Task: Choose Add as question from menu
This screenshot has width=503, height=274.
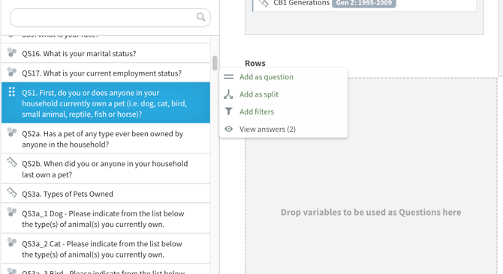Action: (x=267, y=76)
